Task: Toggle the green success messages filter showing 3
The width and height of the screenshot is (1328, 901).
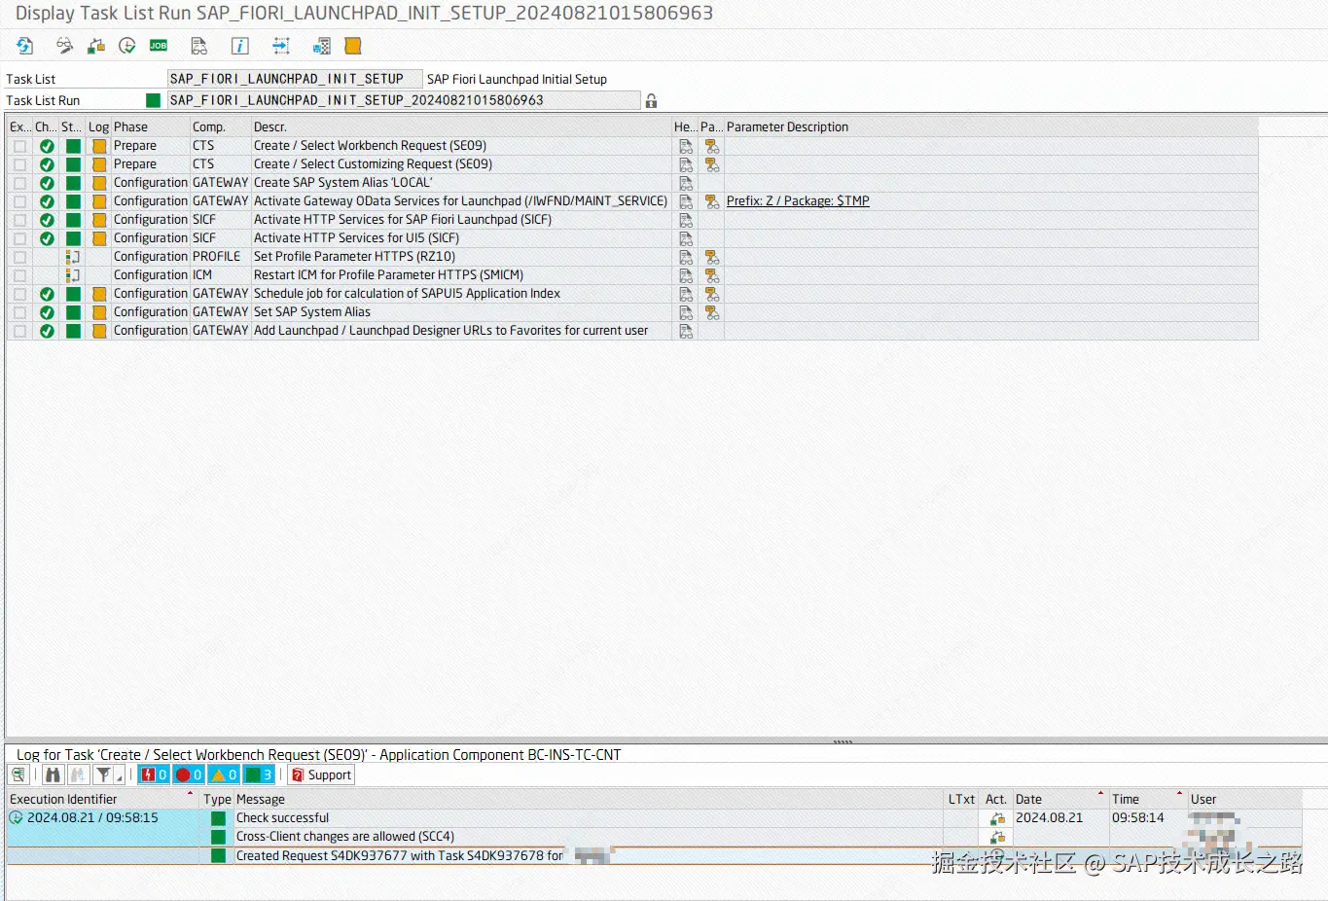Action: 259,775
